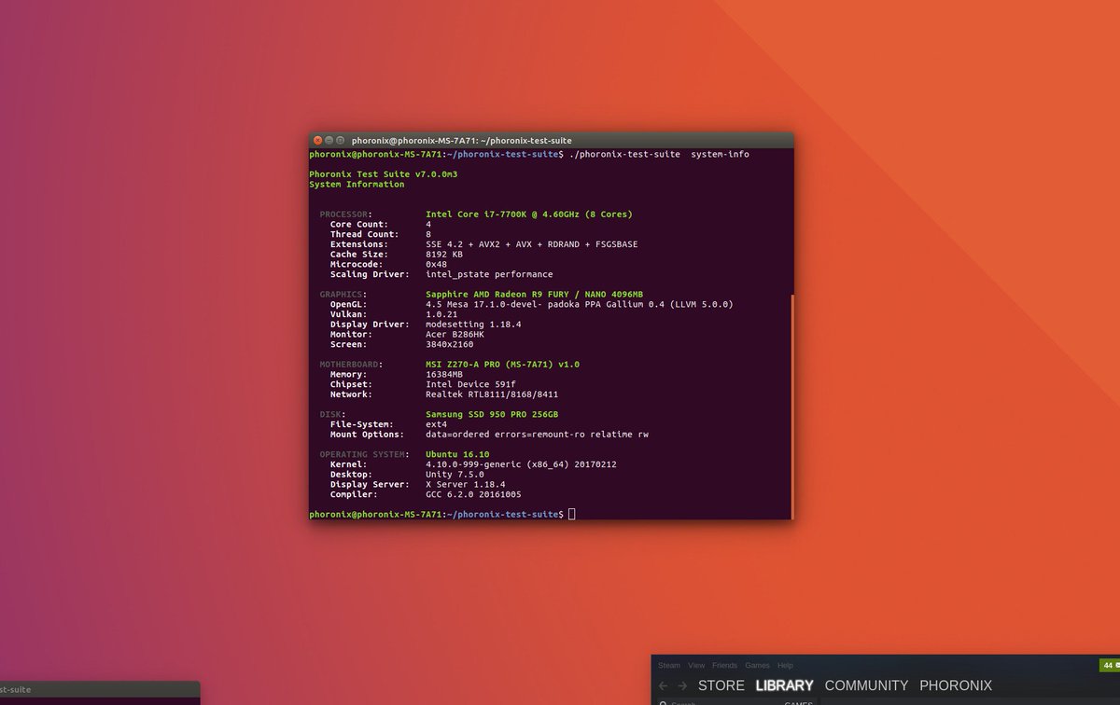Click the 'Unity 7.5.0' desktop value

(455, 474)
